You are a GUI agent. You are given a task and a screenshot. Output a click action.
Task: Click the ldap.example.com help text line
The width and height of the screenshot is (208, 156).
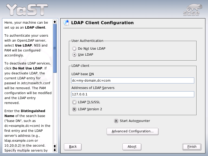[x=21, y=141]
